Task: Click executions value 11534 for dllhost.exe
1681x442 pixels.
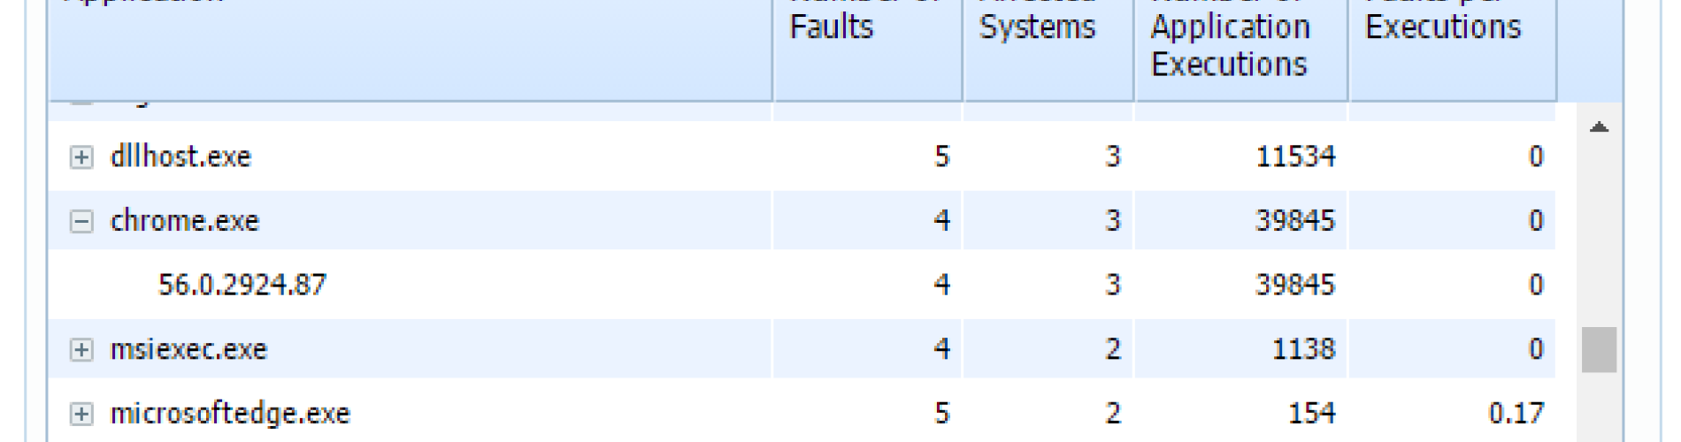Action: (1295, 156)
